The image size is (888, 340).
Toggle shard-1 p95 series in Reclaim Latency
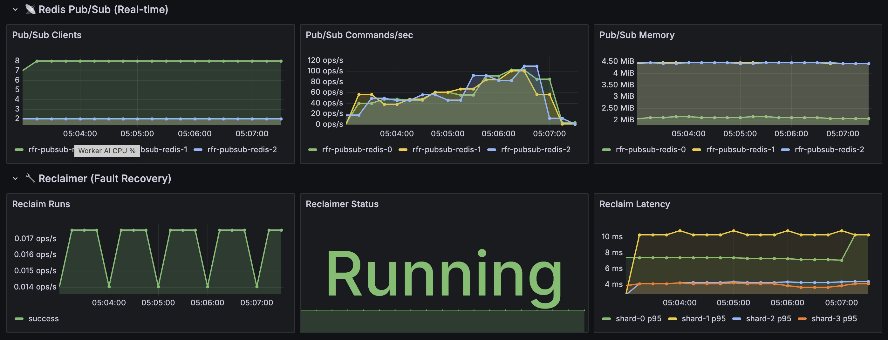pyautogui.click(x=704, y=319)
